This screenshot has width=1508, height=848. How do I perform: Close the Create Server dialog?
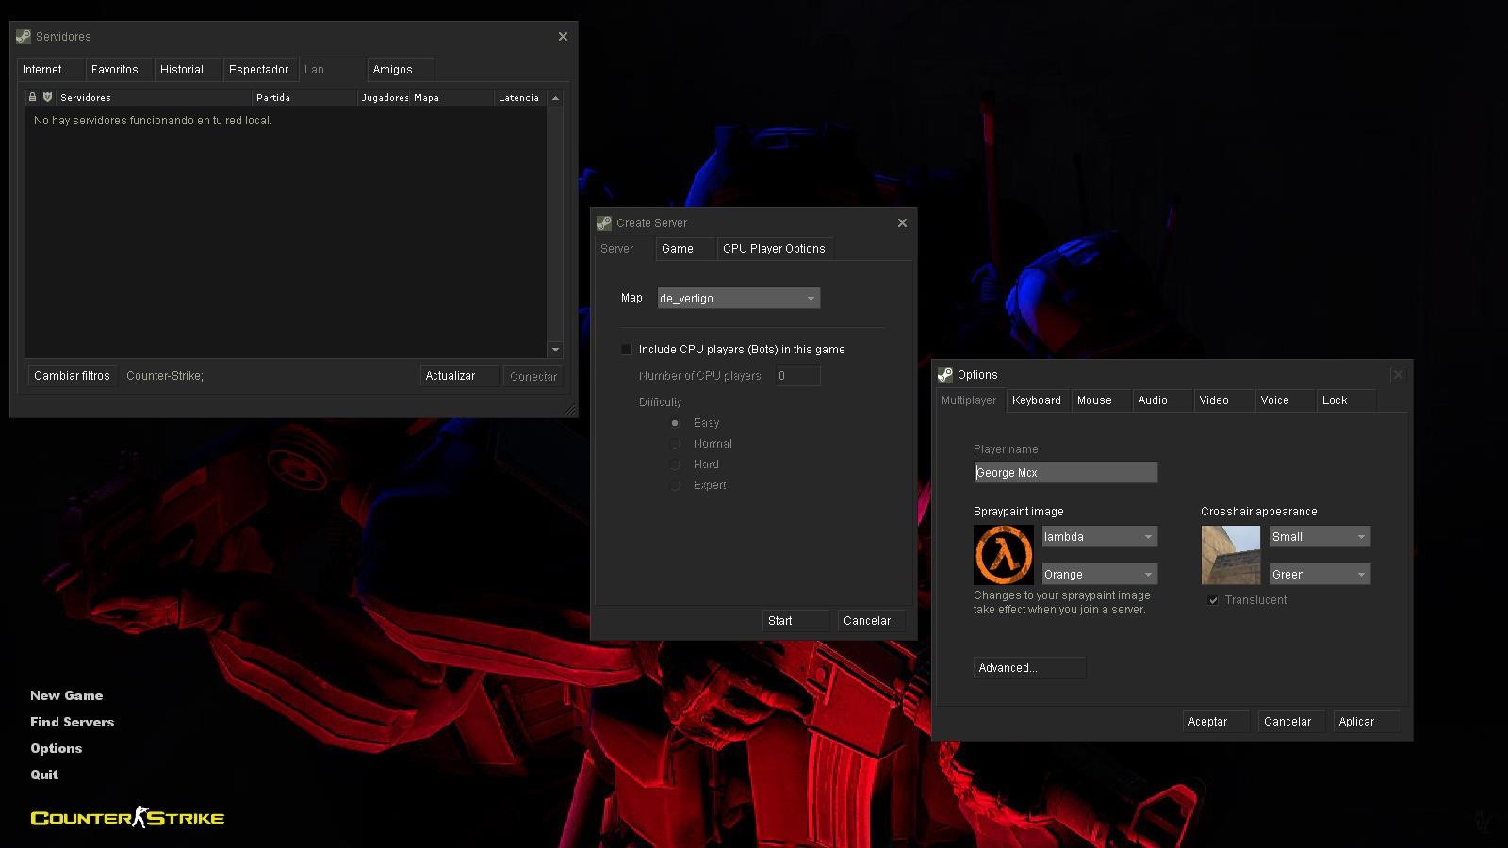pos(902,223)
